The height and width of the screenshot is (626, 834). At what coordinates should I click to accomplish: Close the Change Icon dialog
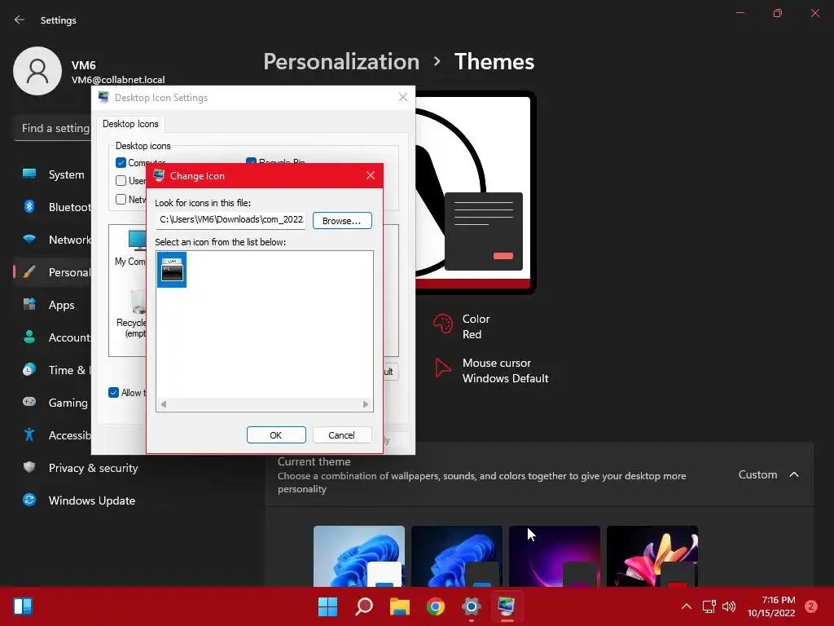(x=371, y=176)
